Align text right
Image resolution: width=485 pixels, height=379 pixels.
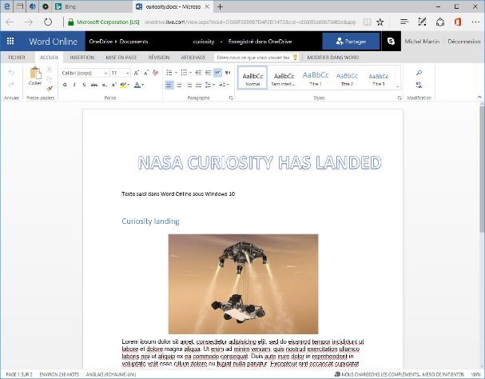point(189,85)
